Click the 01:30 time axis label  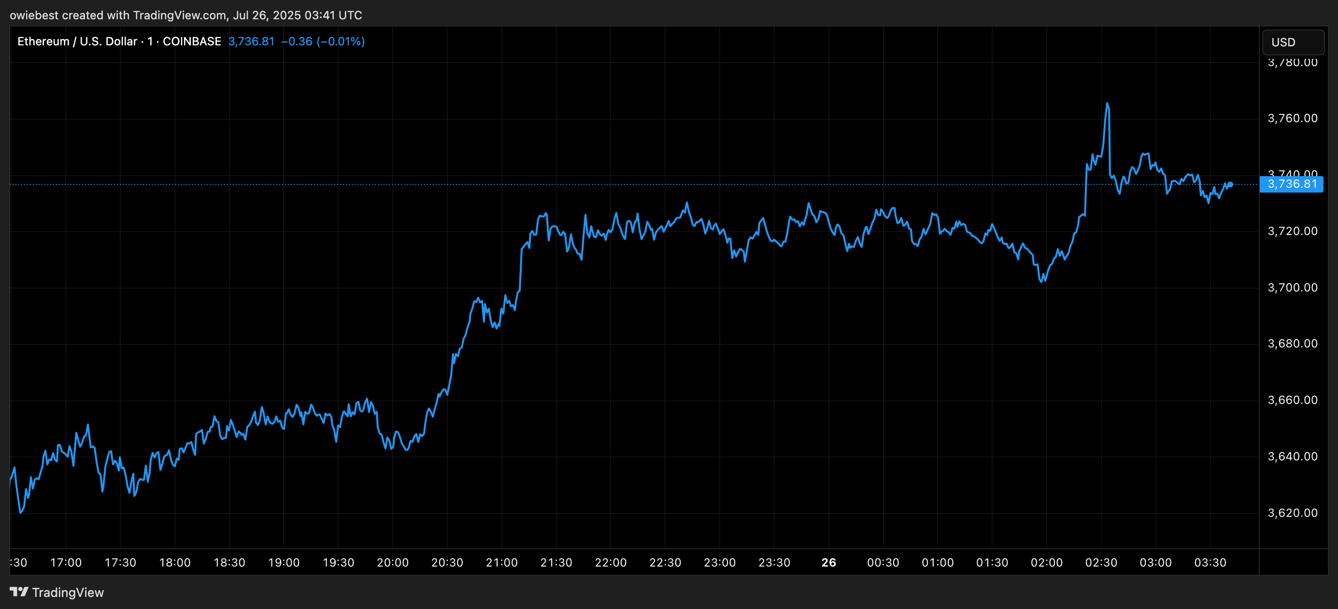pyautogui.click(x=992, y=562)
